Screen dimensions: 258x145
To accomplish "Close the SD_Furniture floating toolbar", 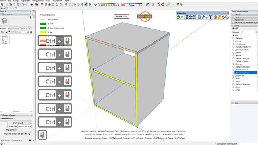I will coord(227,13).
